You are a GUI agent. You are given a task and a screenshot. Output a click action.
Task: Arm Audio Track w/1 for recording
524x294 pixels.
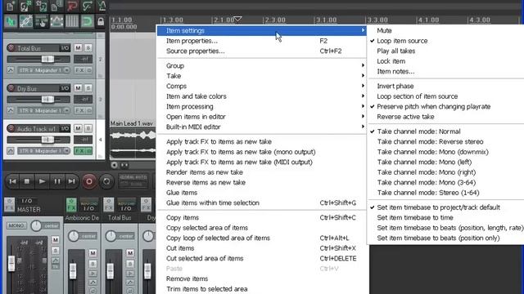click(x=11, y=128)
